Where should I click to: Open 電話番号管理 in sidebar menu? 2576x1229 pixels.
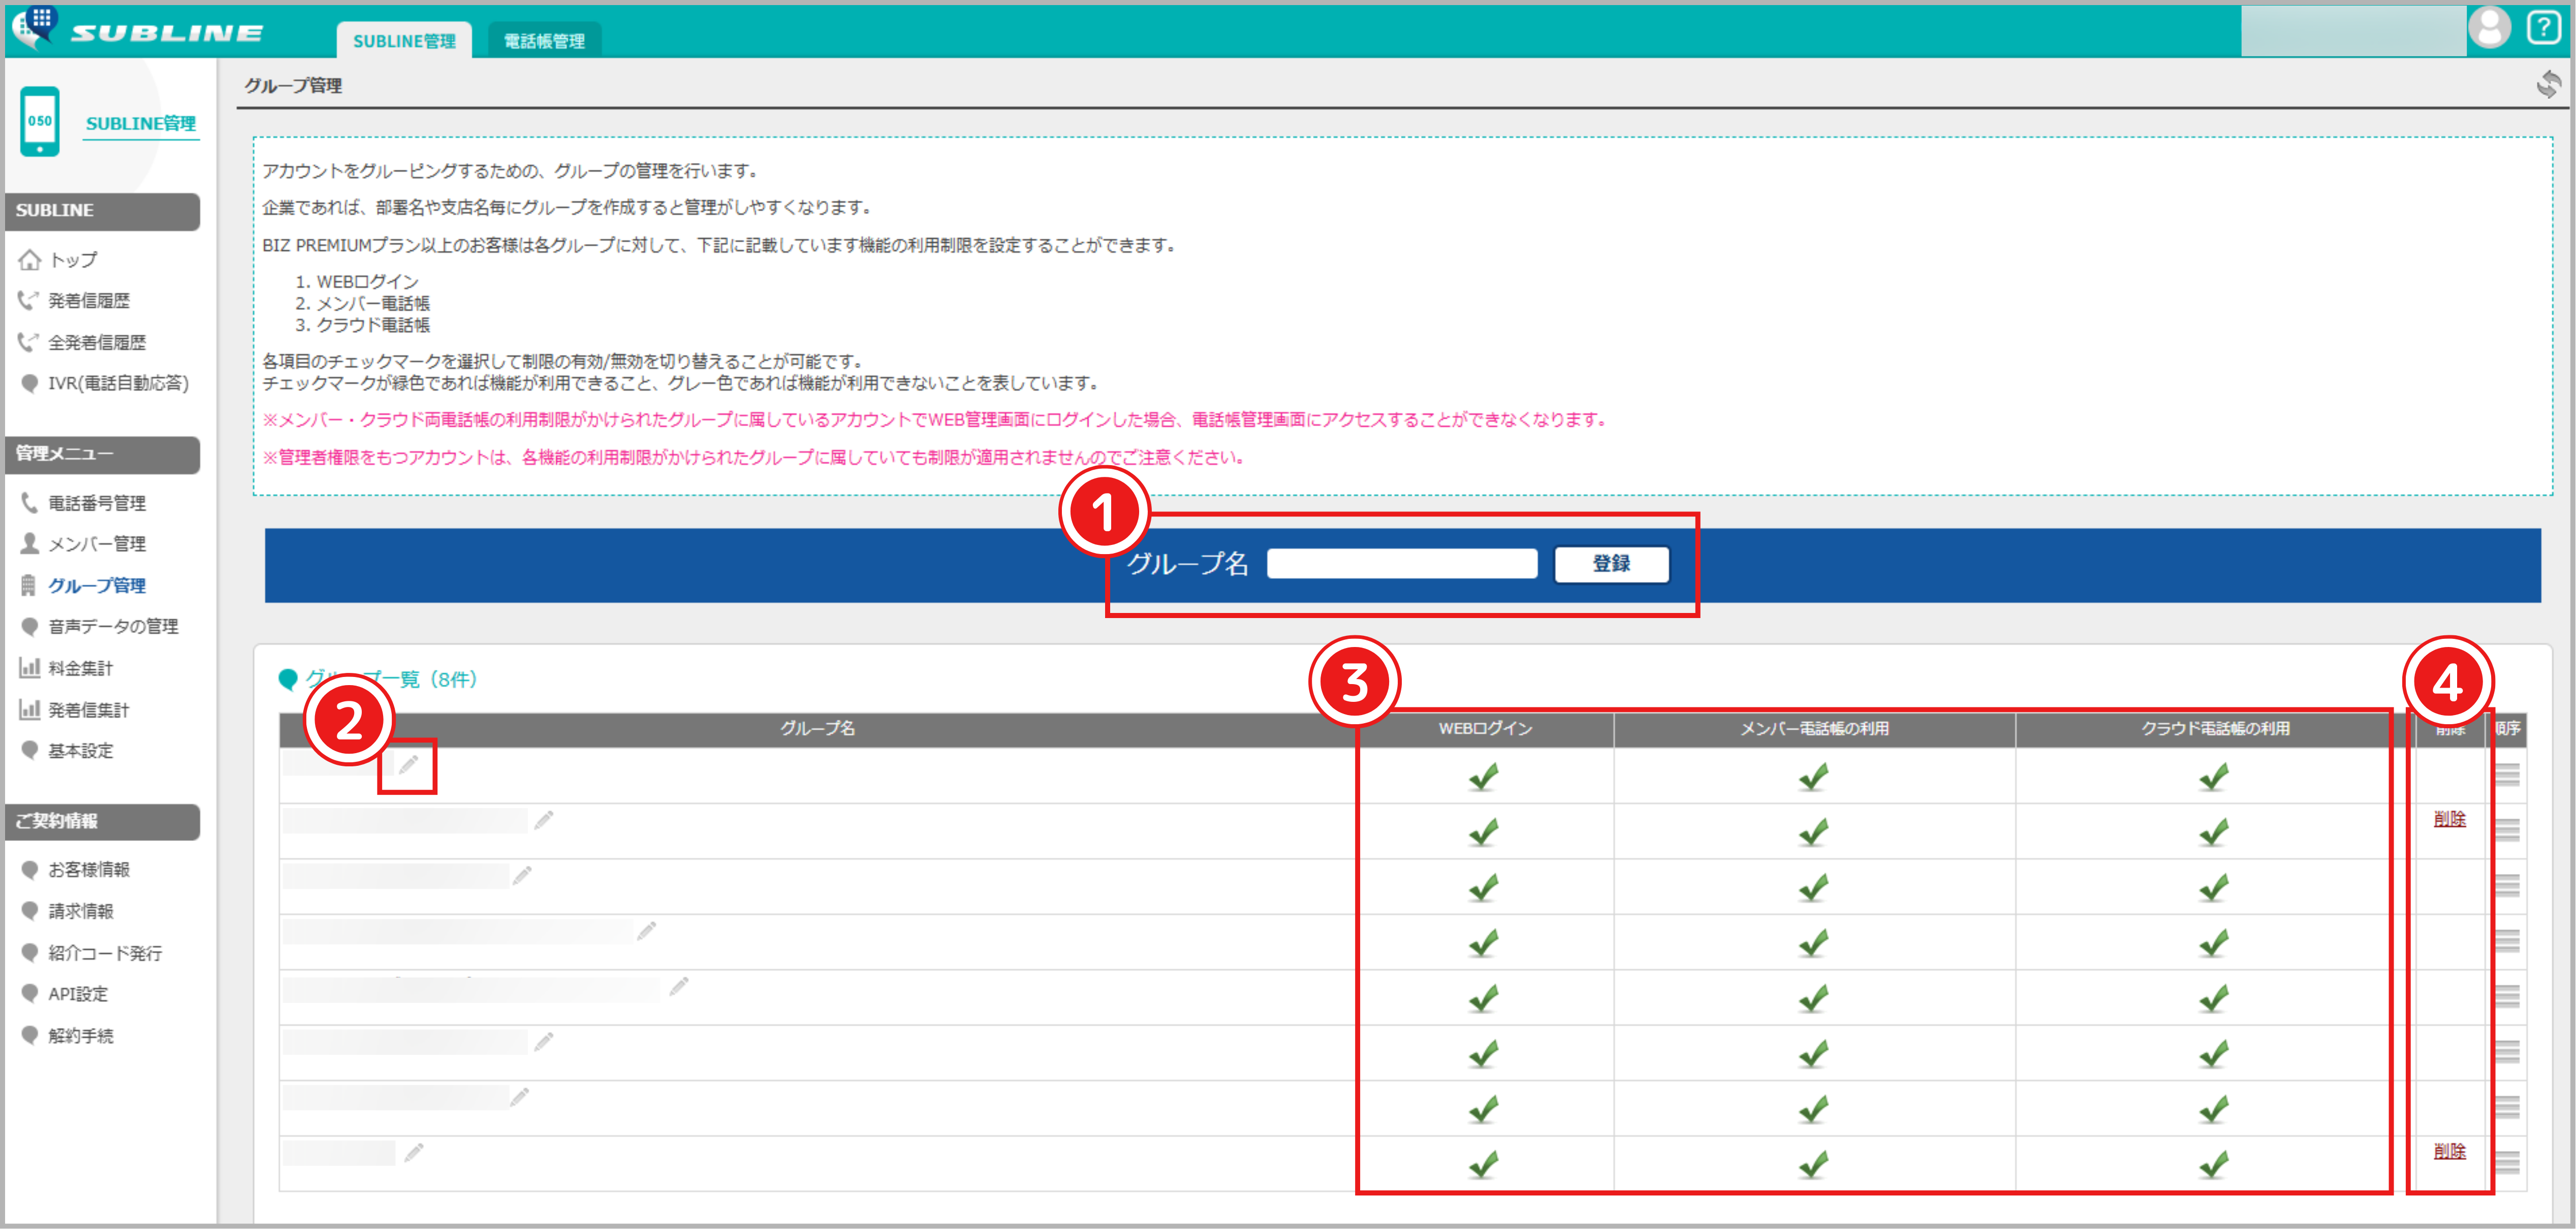(97, 503)
